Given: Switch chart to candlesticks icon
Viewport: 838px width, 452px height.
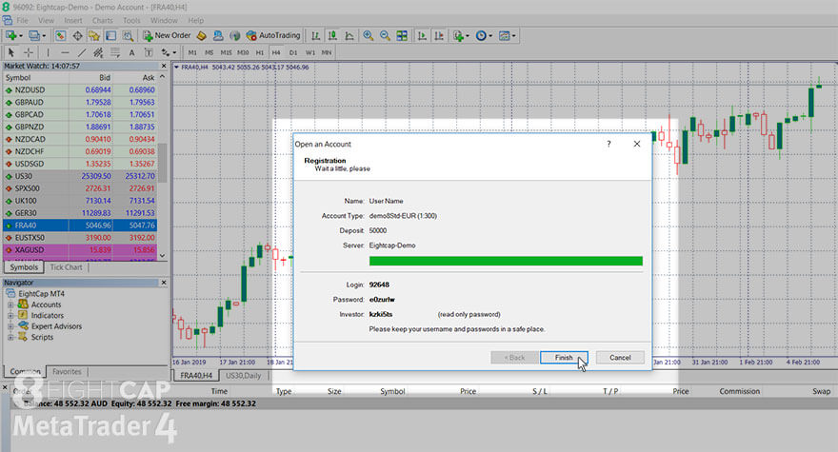Looking at the screenshot, I should pos(332,36).
